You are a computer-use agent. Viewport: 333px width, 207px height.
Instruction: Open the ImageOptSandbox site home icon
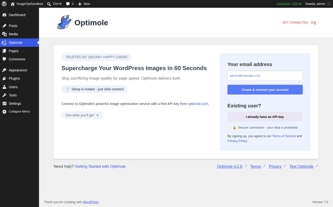coord(12,4)
